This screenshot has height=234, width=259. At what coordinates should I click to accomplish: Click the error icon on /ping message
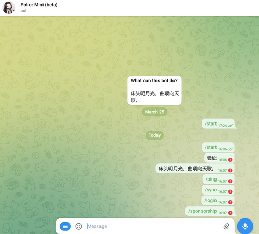point(230,181)
